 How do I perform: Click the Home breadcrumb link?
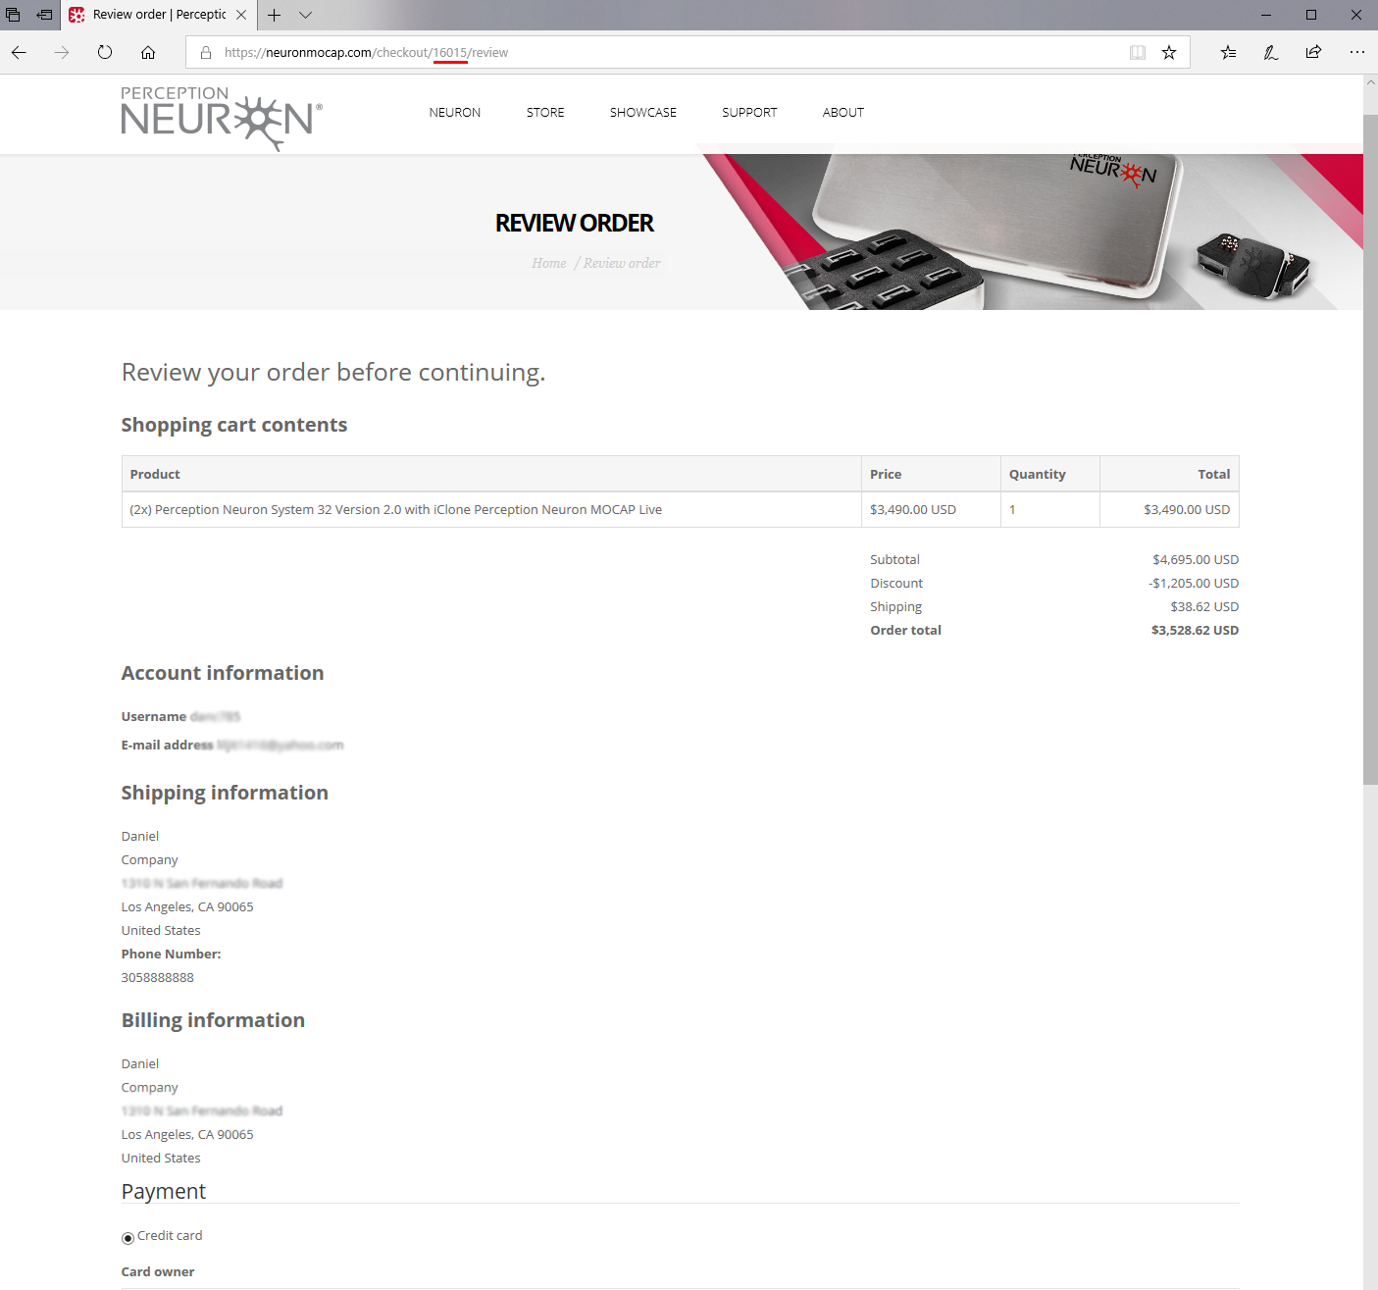tap(549, 263)
